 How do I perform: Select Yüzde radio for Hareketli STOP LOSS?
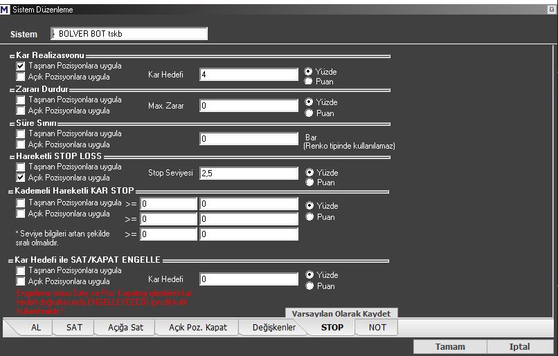309,172
